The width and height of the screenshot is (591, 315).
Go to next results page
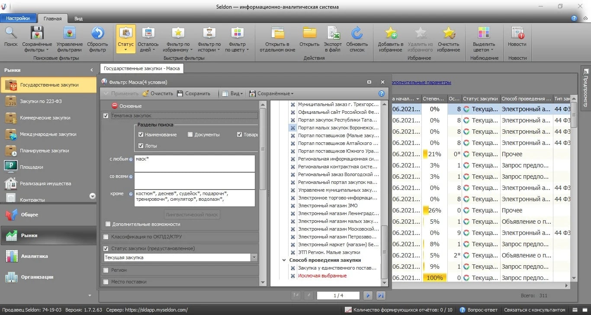coord(368,296)
